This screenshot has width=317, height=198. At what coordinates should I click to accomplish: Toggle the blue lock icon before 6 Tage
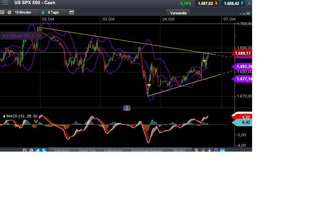[x=43, y=12]
